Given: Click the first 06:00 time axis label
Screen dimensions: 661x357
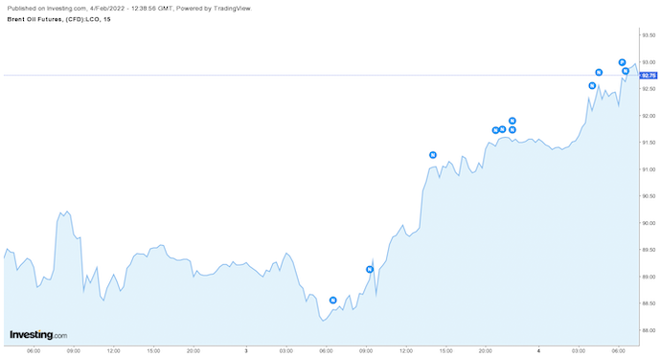Looking at the screenshot, I should click(34, 350).
